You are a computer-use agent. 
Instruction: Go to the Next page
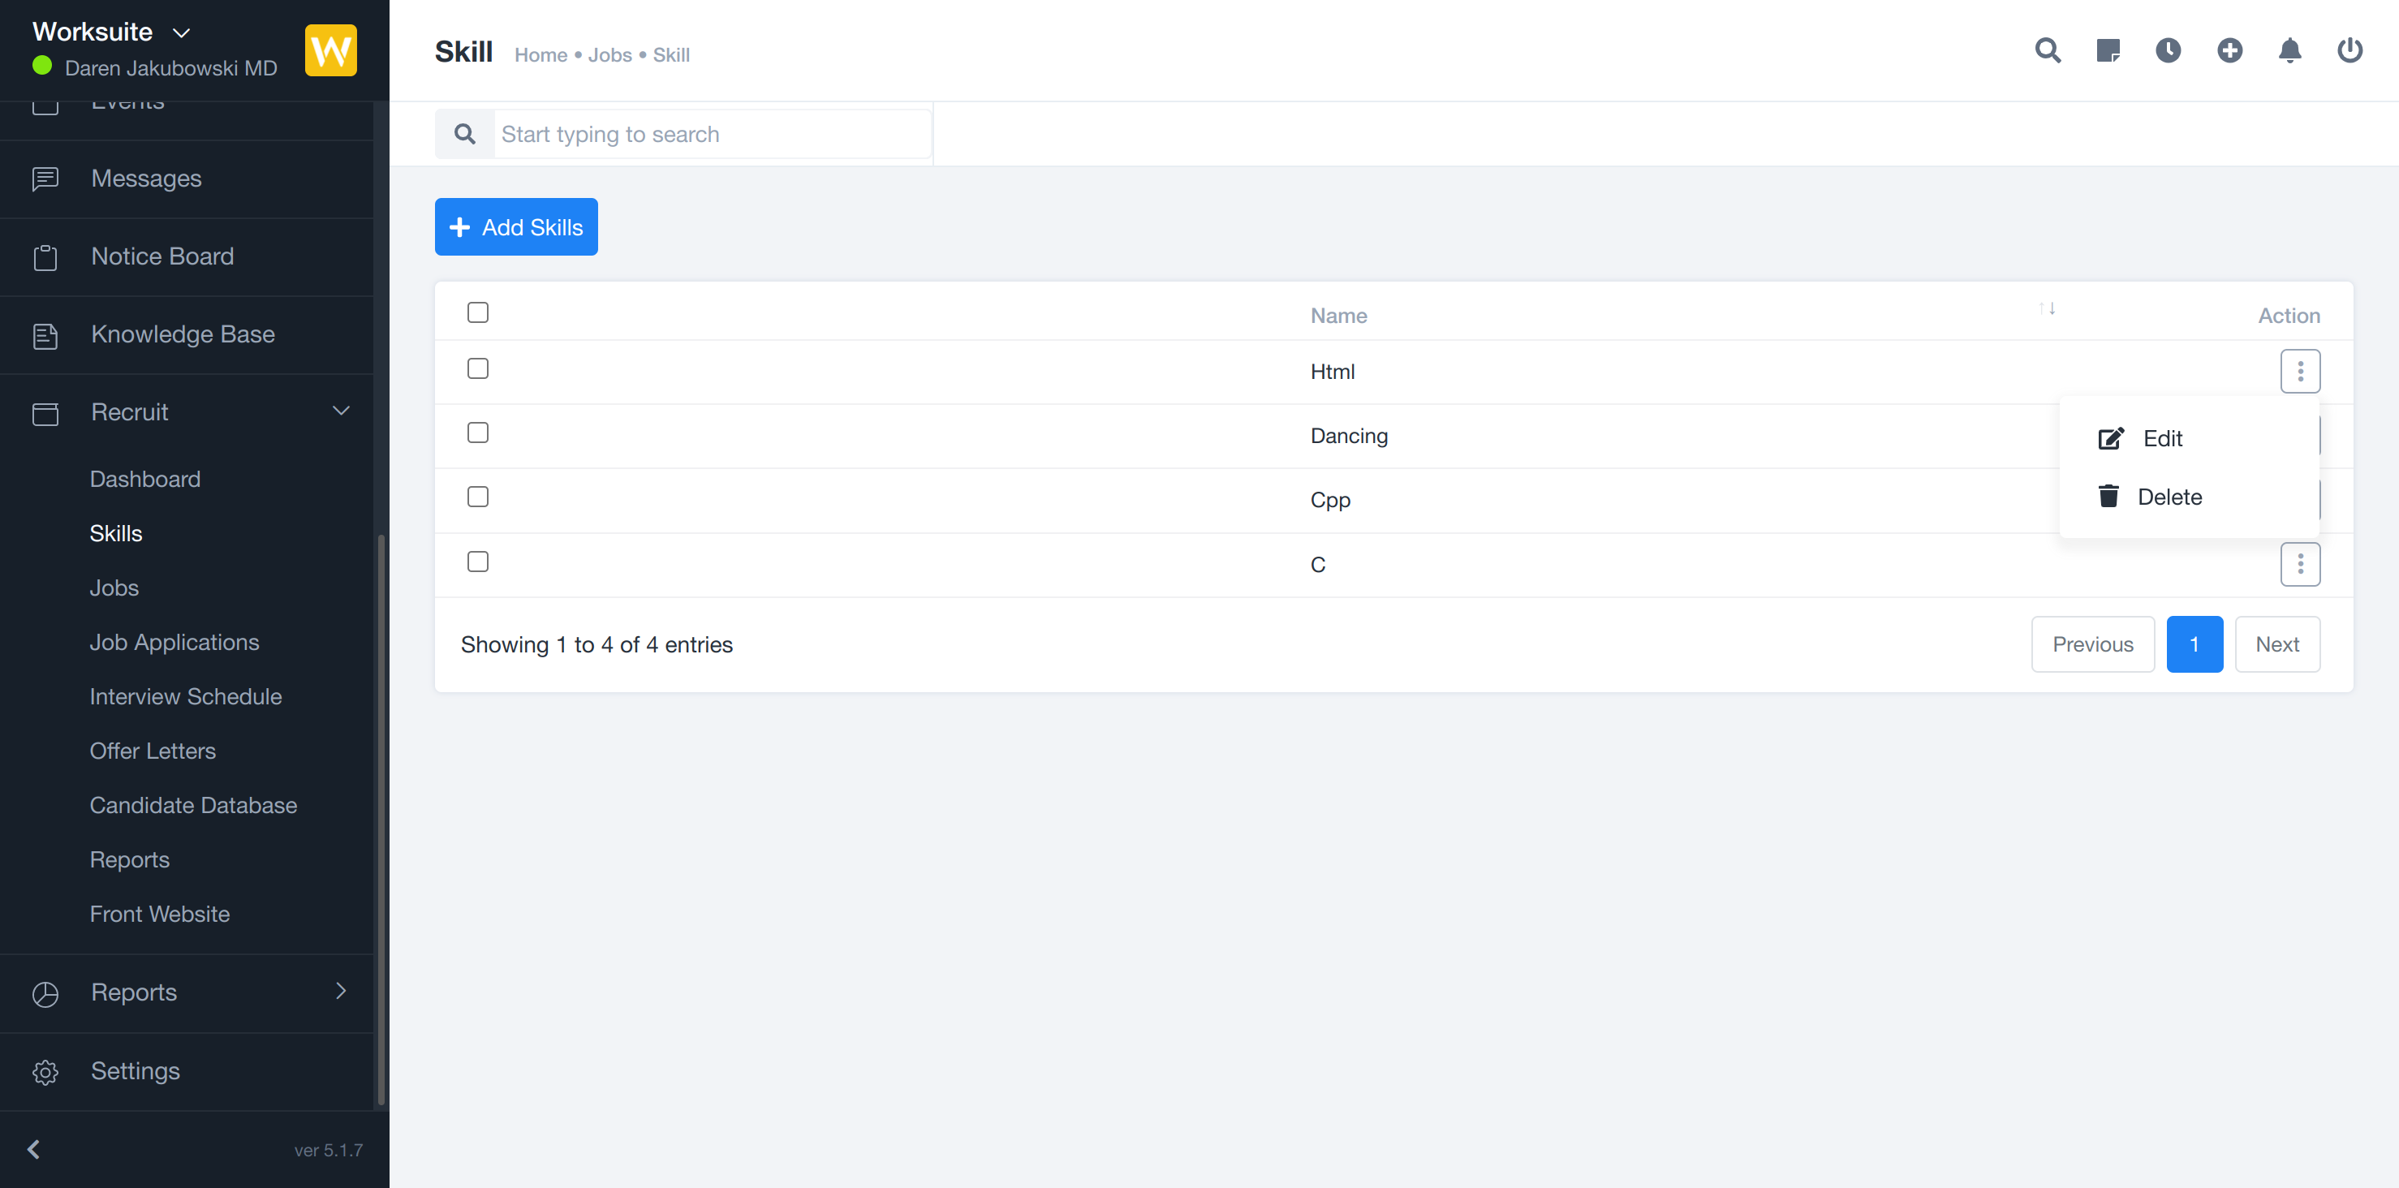[2276, 644]
